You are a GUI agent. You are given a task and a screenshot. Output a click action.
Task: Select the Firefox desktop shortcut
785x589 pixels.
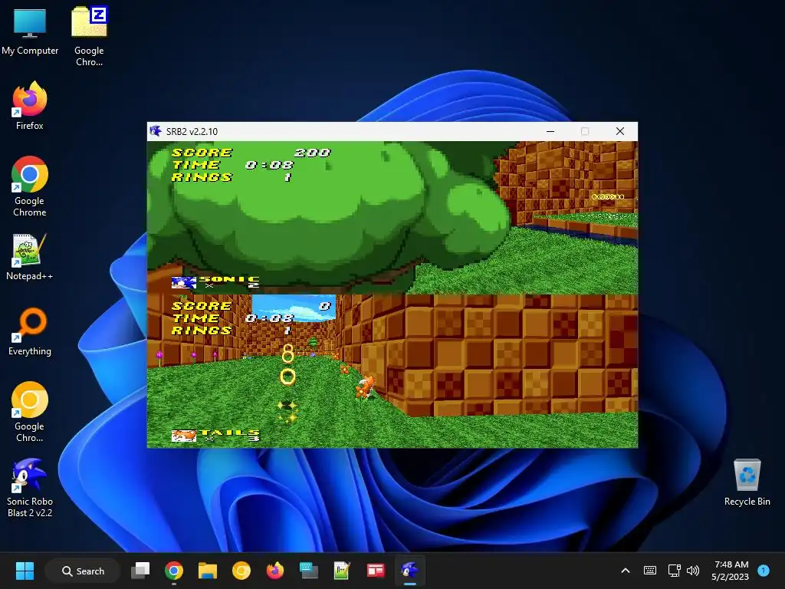(x=30, y=106)
